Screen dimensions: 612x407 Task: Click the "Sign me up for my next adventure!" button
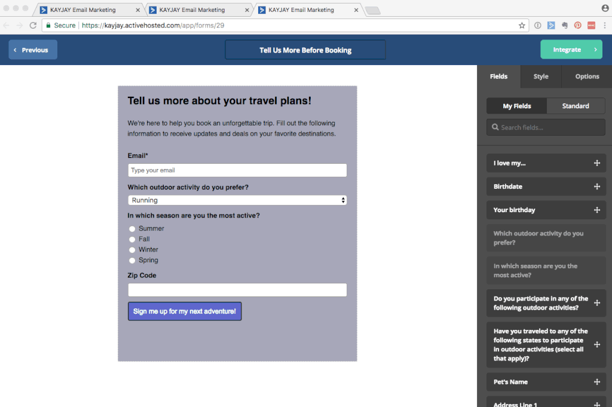point(185,311)
